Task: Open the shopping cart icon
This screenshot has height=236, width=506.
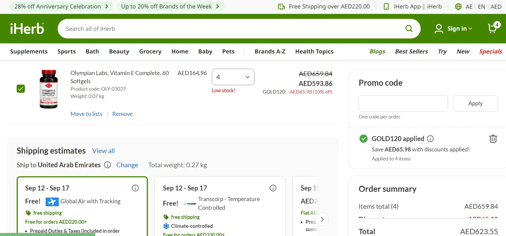Action: point(494,28)
